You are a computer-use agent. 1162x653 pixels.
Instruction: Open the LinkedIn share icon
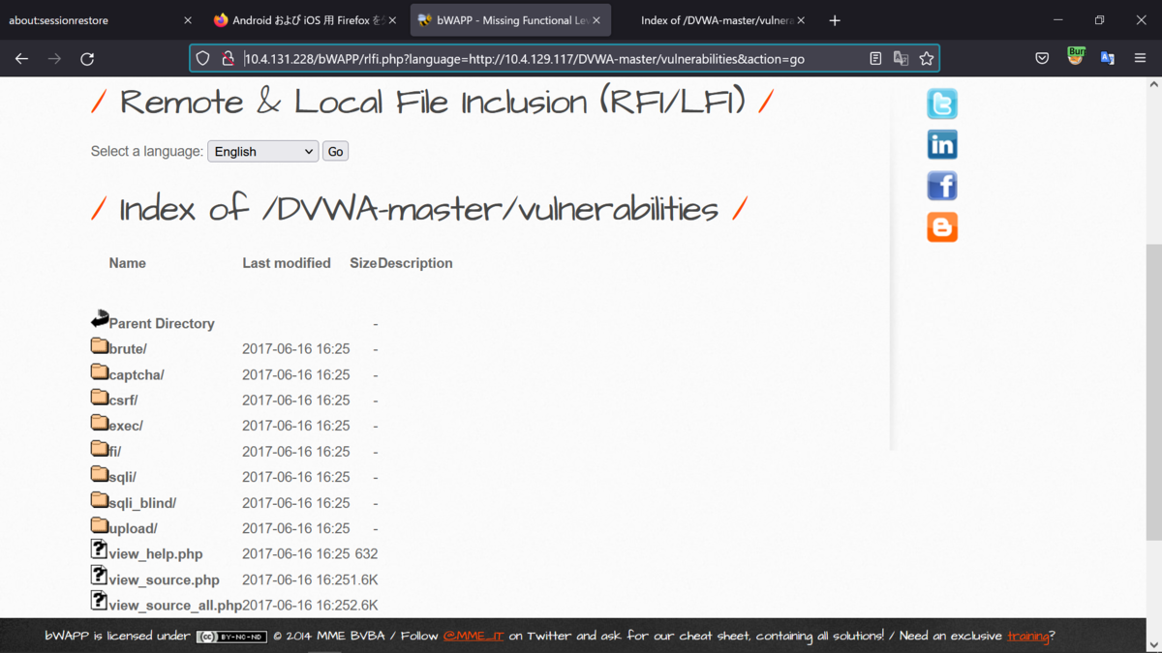(x=942, y=144)
